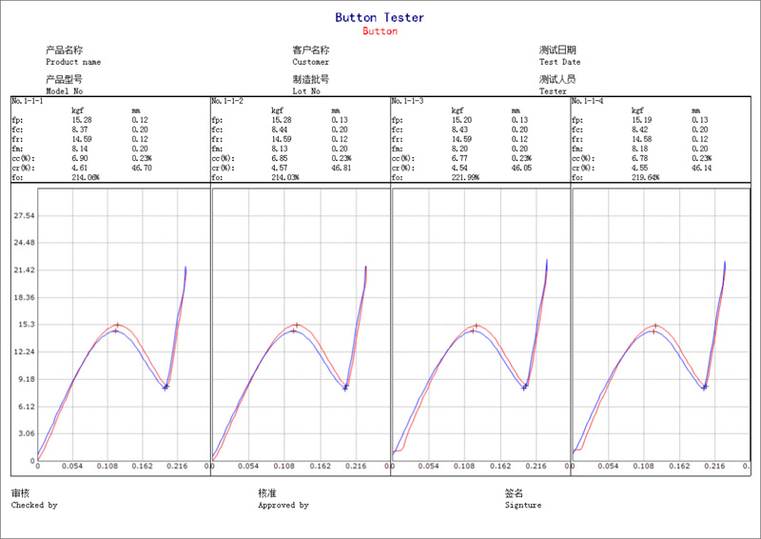Click the Product name field label
Screen dimensions: 761x539
coord(73,62)
